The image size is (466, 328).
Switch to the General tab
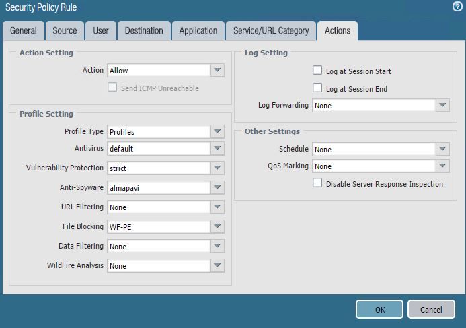24,30
